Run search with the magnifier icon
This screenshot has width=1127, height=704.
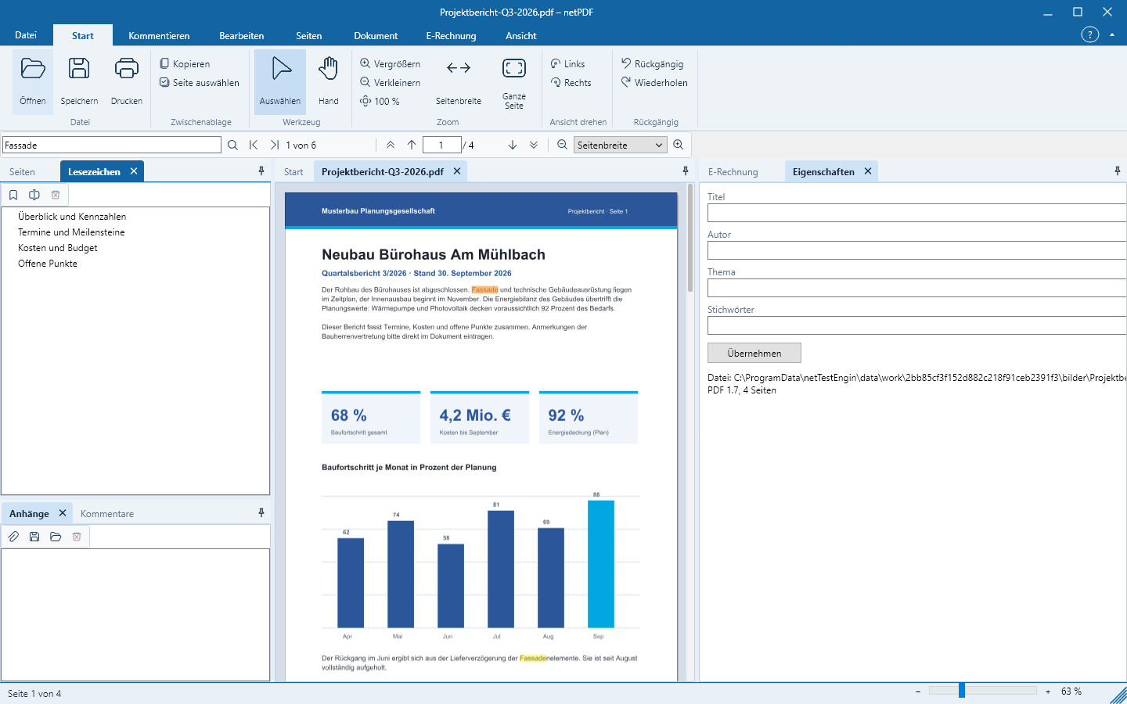click(x=232, y=145)
